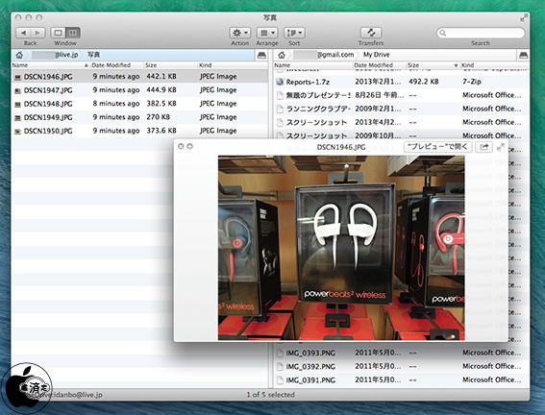Screen dimensions: 545x415
Task: Click the Search field
Action: tap(481, 33)
